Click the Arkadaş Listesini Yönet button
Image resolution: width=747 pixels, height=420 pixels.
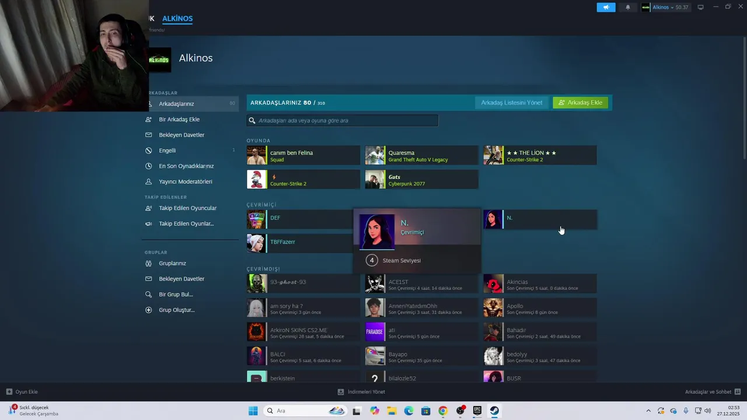(x=511, y=103)
